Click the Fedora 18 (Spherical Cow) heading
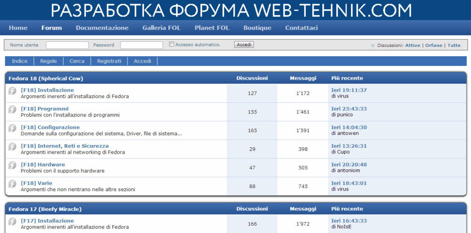Viewport: 471px width, 233px height. (x=46, y=78)
